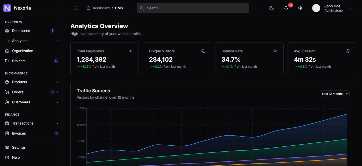Click the Organization building icon

pyautogui.click(x=7, y=51)
